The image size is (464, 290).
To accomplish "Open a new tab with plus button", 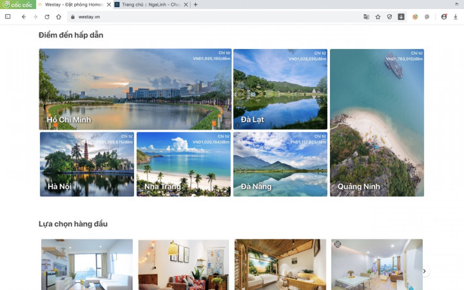I will (x=196, y=5).
